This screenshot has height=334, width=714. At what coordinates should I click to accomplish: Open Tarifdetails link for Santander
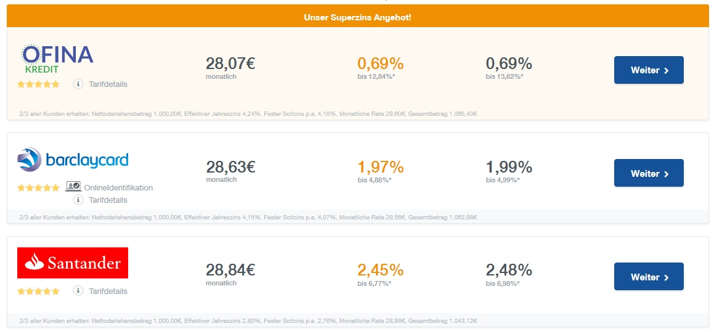108,291
